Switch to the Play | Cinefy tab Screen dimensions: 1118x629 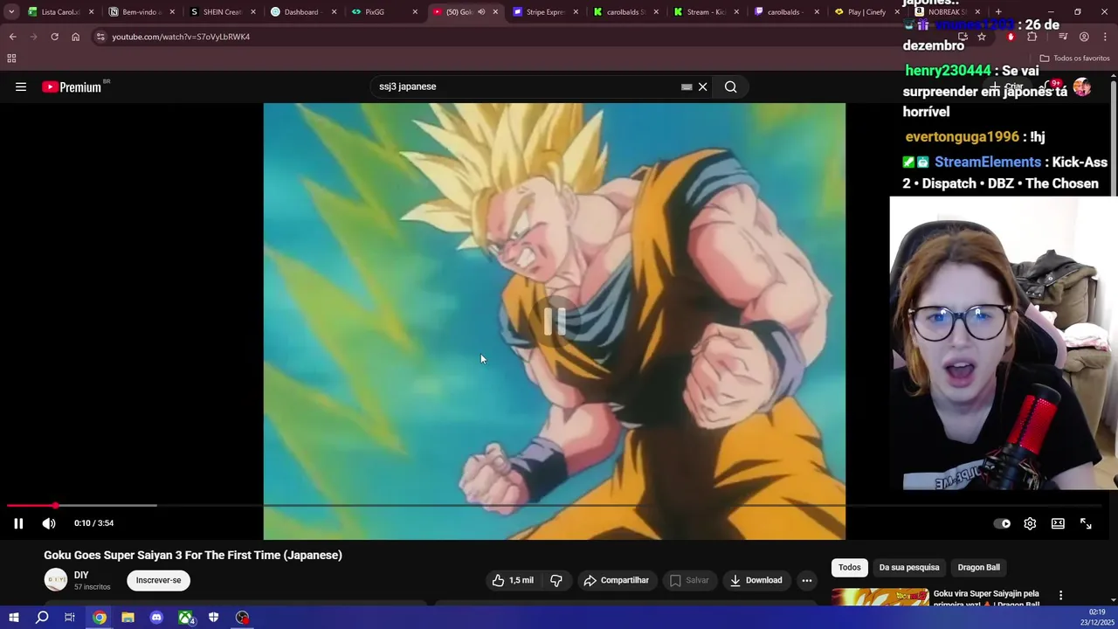pyautogui.click(x=866, y=12)
